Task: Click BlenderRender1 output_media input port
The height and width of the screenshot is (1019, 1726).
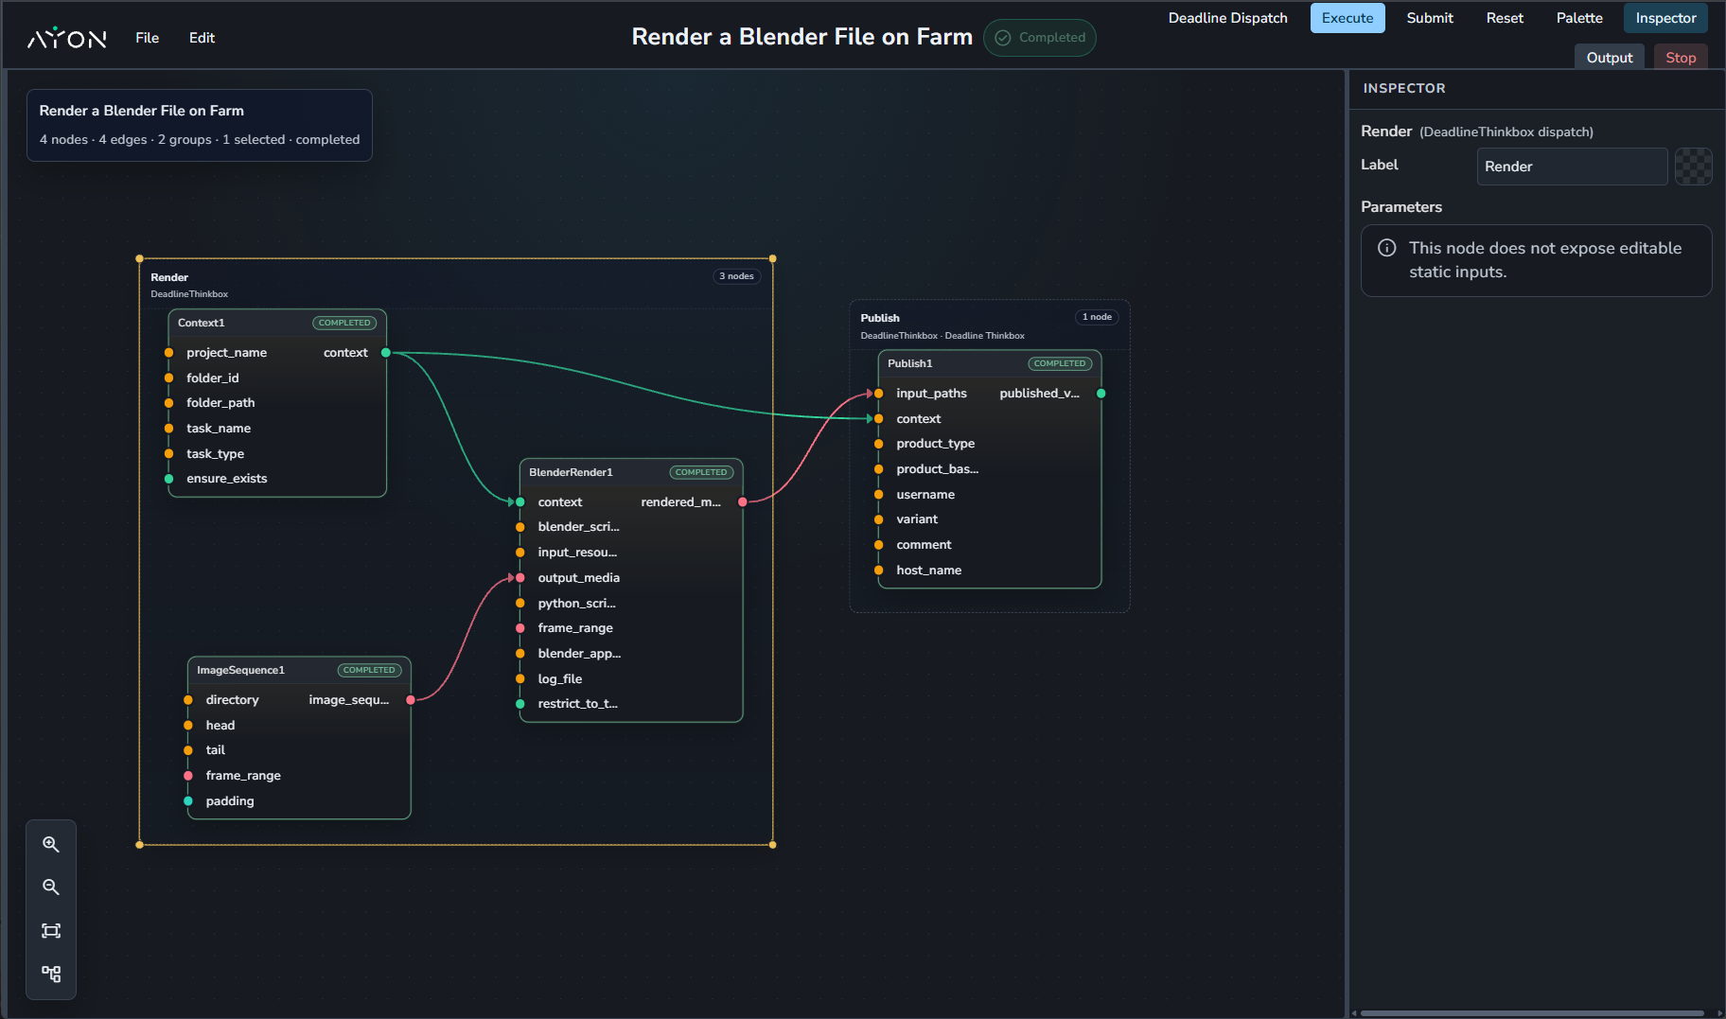Action: [520, 578]
